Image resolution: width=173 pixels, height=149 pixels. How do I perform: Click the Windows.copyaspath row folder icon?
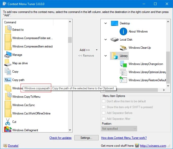point(8,88)
